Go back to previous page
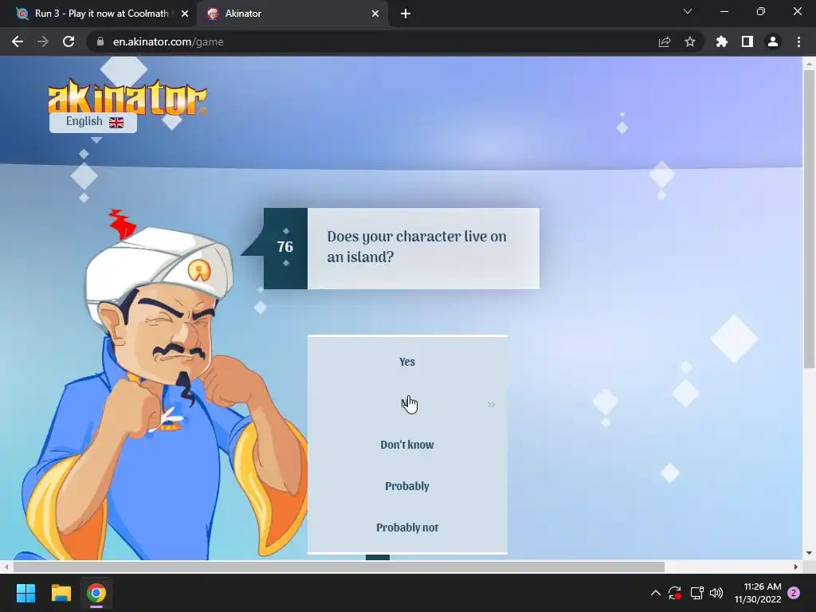The image size is (816, 612). pos(18,41)
